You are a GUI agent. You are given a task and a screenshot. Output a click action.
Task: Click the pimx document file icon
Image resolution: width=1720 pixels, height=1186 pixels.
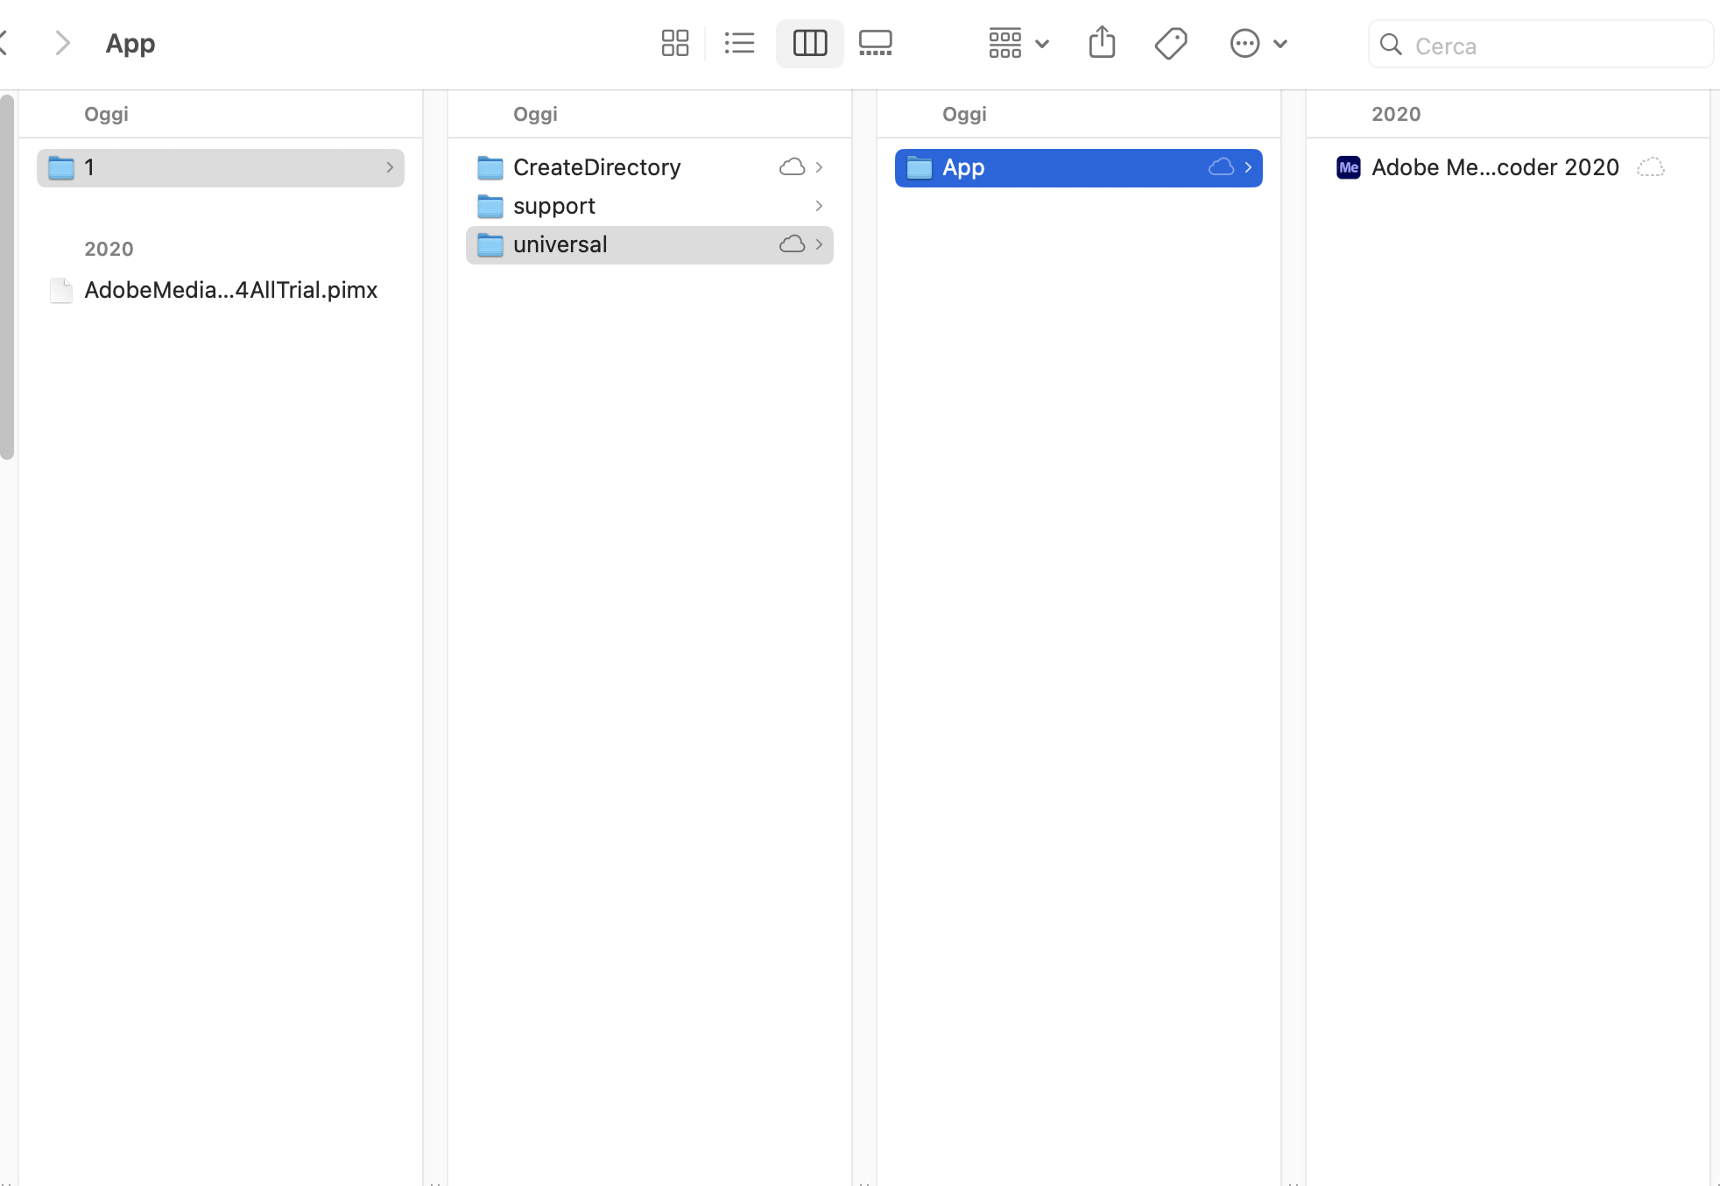pyautogui.click(x=60, y=290)
